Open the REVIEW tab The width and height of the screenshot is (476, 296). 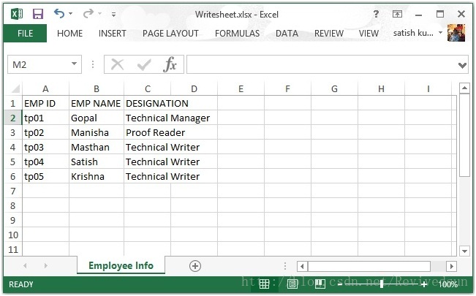coord(329,34)
